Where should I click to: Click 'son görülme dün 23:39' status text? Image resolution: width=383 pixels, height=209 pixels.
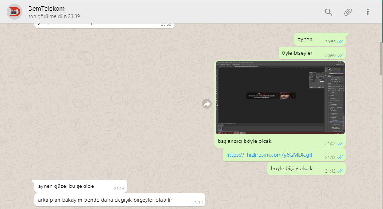(x=54, y=16)
